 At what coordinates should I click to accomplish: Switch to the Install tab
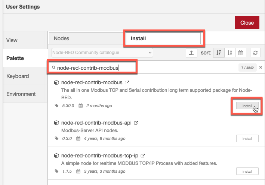coord(163,38)
